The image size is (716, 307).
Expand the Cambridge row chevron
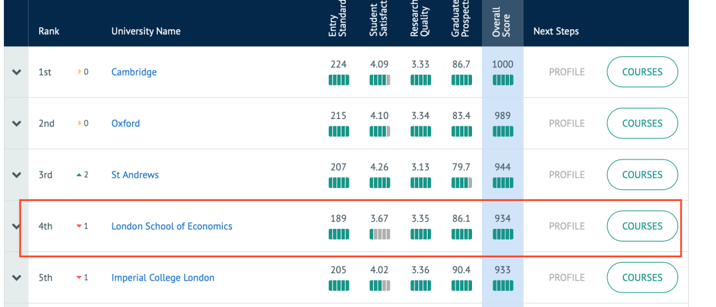17,72
